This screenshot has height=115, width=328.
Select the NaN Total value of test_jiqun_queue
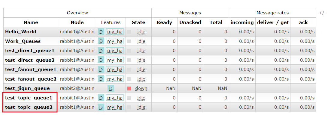pyautogui.click(x=222, y=88)
